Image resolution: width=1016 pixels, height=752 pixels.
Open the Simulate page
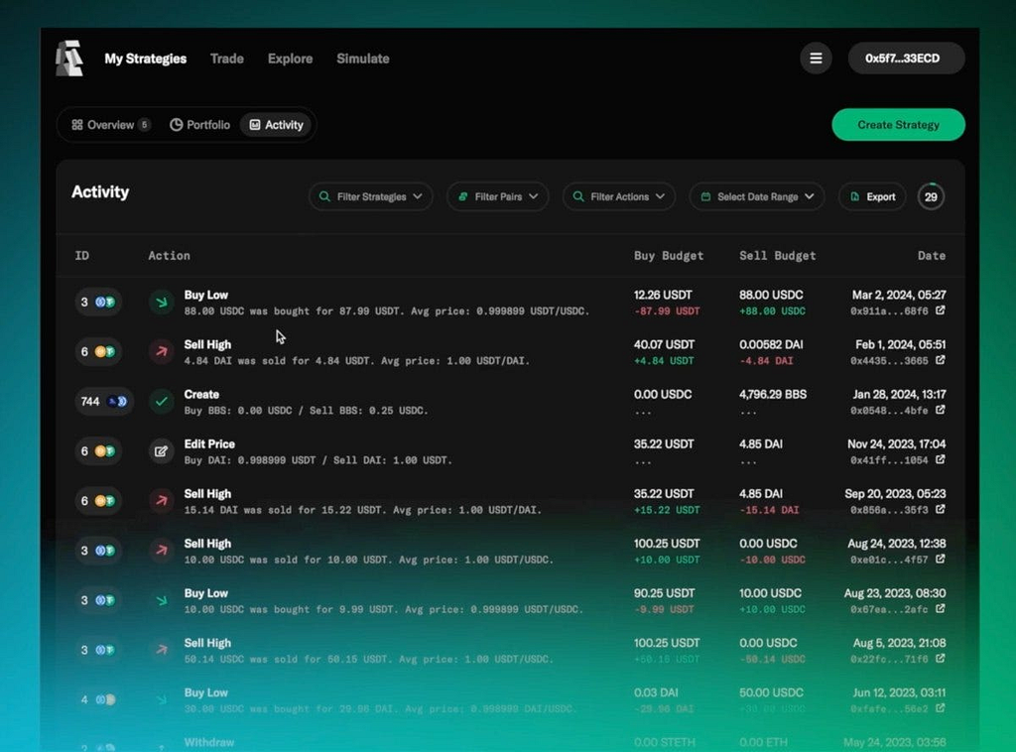point(363,59)
